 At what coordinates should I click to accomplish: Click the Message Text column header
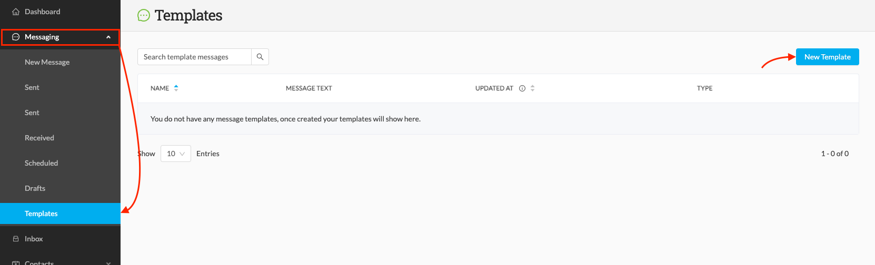coord(309,88)
